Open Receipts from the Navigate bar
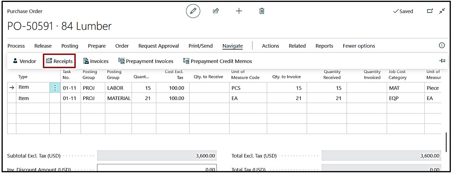Image resolution: width=452 pixels, height=173 pixels. click(59, 61)
